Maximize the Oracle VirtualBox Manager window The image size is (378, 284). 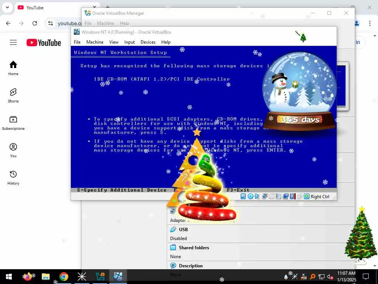coord(329,13)
